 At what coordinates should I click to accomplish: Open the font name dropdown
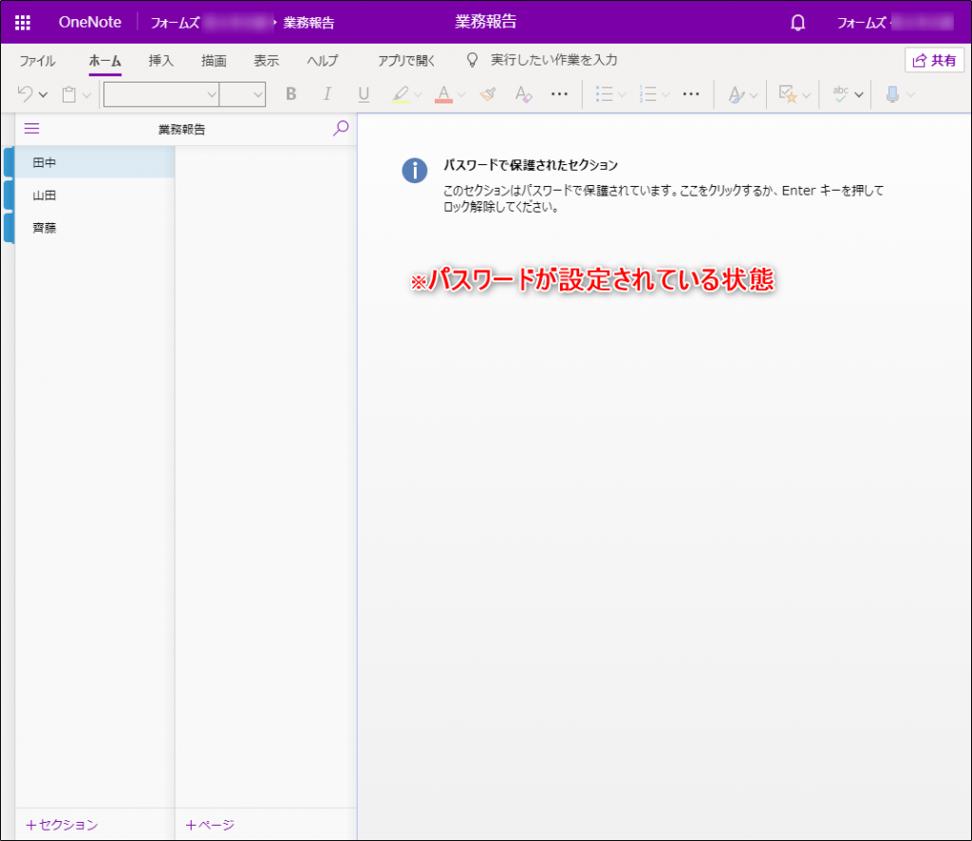coord(161,94)
